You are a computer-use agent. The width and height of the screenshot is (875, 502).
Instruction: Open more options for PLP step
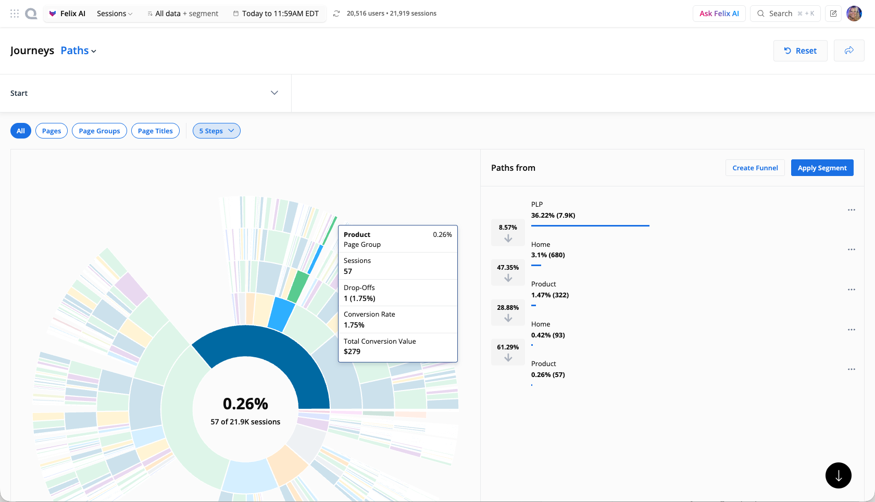(x=852, y=210)
